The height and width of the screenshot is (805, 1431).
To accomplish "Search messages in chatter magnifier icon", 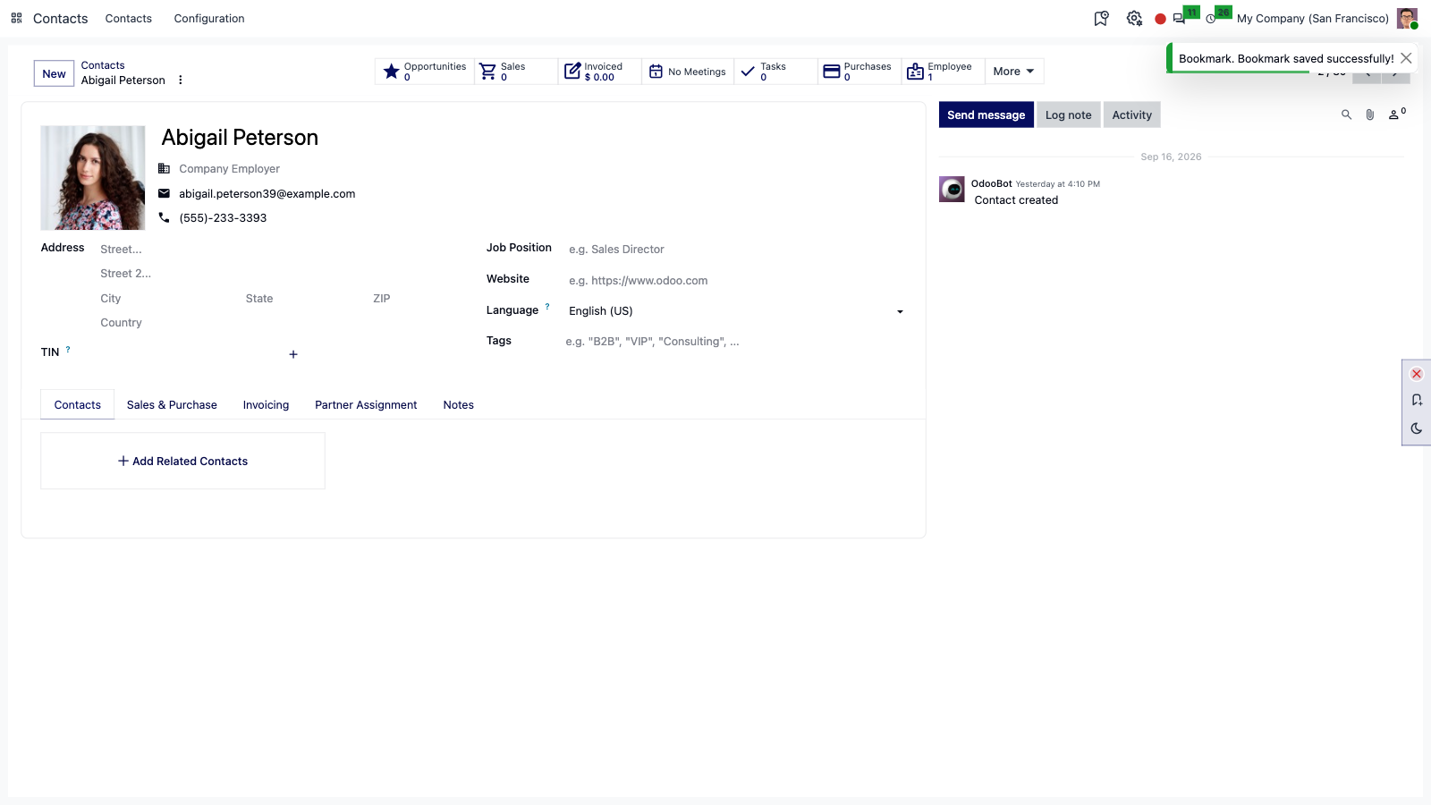I will tap(1346, 114).
